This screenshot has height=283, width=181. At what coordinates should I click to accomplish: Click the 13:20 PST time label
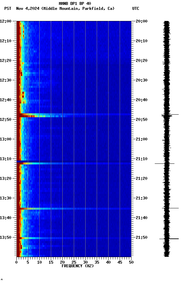tap(6, 179)
